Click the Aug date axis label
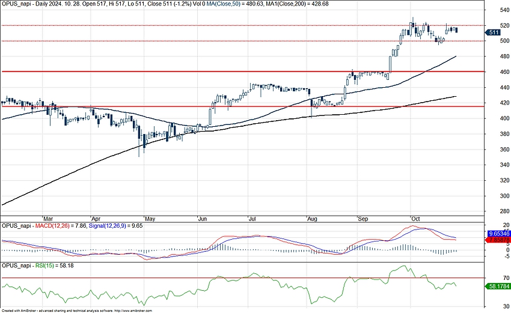Image resolution: width=511 pixels, height=313 pixels. click(312, 219)
